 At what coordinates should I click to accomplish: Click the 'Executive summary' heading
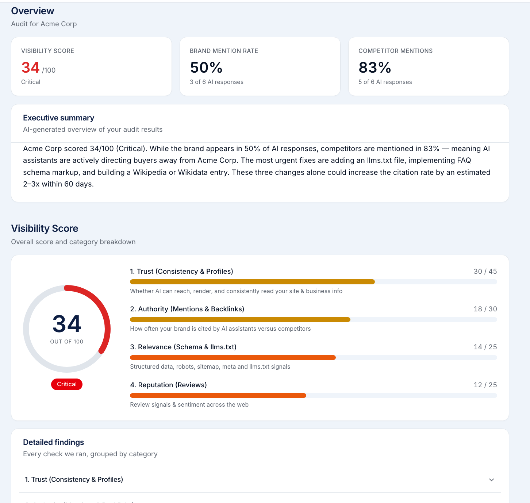click(x=59, y=118)
